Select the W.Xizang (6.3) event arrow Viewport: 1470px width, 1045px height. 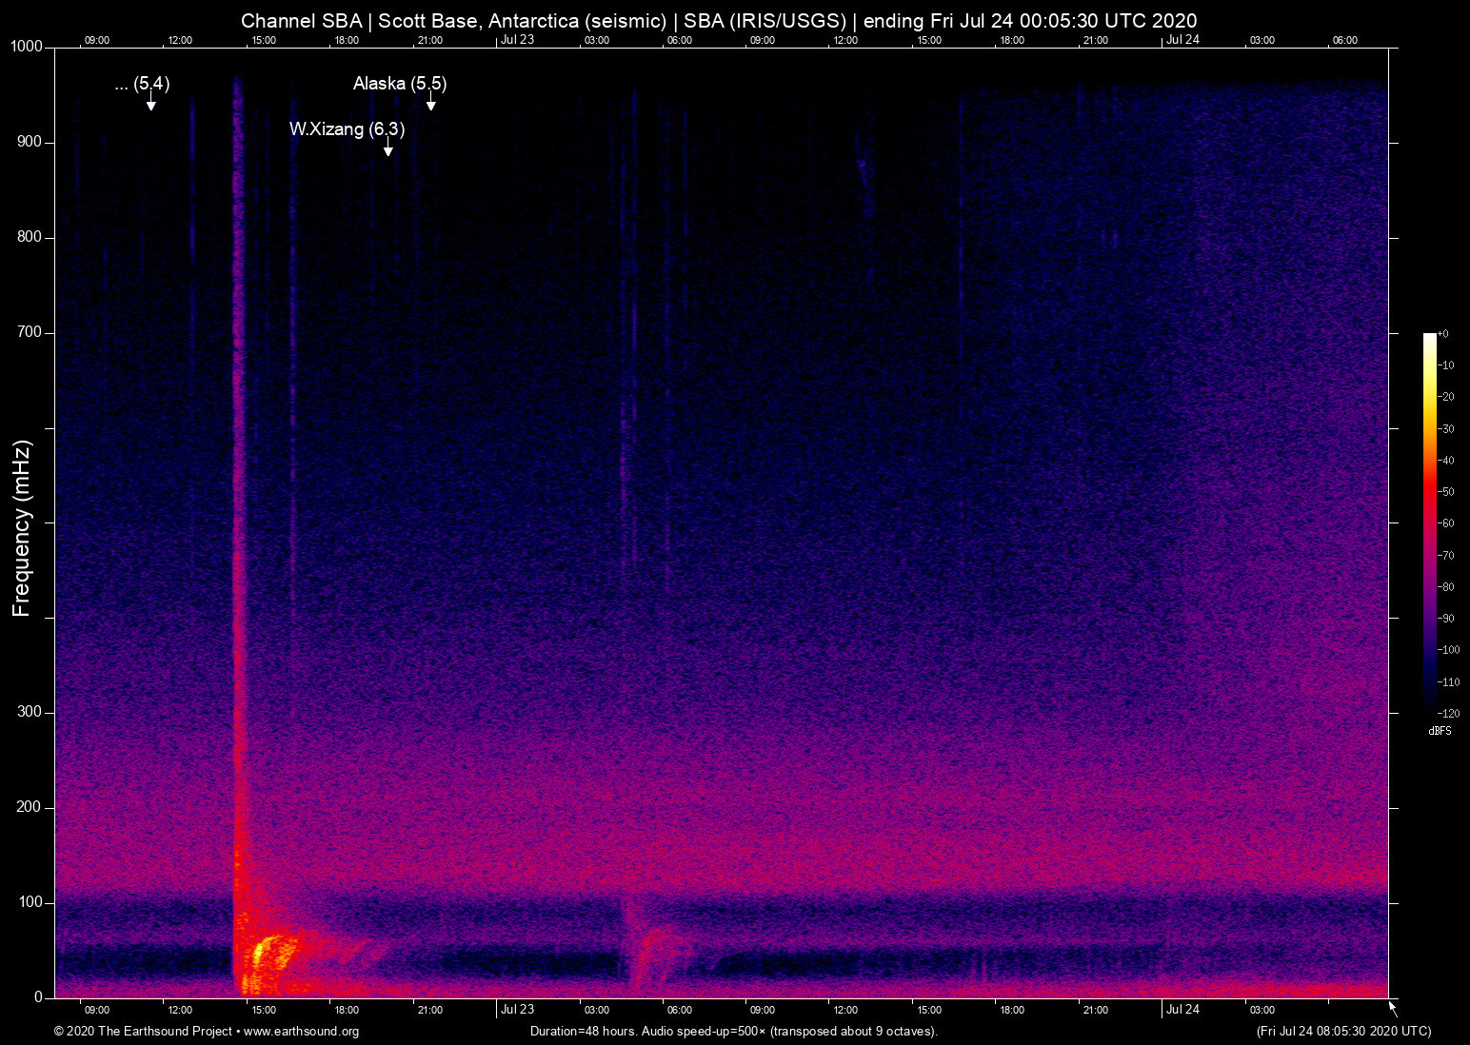coord(387,150)
